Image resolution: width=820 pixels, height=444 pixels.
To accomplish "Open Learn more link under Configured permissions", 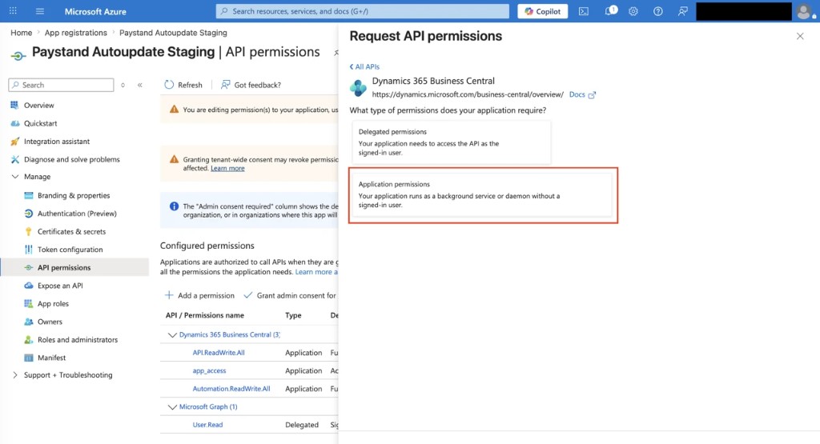I will (x=316, y=272).
